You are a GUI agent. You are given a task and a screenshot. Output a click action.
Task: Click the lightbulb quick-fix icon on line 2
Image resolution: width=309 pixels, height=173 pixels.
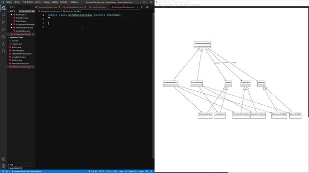(x=49, y=18)
